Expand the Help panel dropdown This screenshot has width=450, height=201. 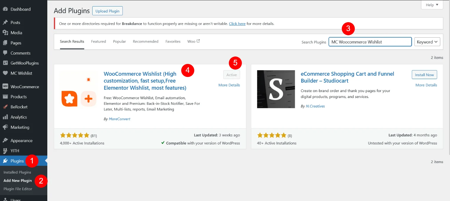[432, 5]
